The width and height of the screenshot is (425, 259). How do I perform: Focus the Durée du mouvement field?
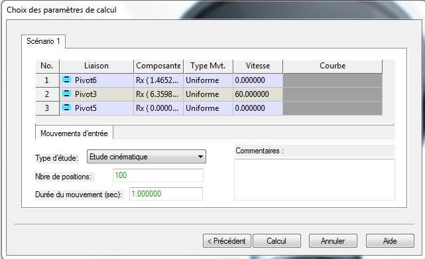(166, 194)
